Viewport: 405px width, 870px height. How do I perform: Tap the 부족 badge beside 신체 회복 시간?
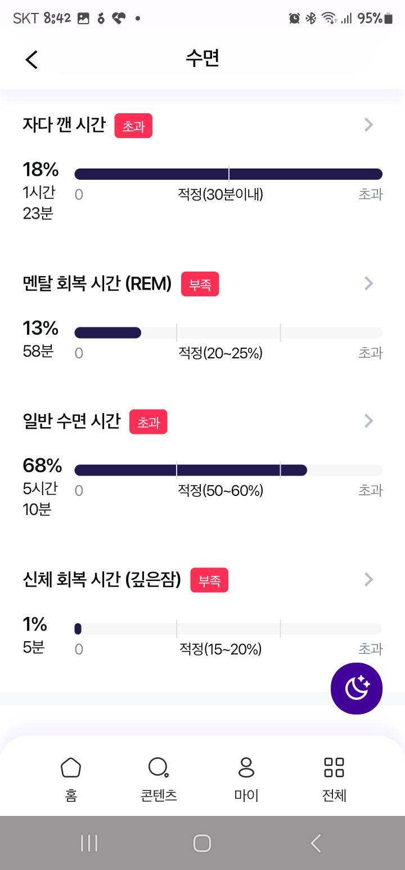tap(209, 580)
